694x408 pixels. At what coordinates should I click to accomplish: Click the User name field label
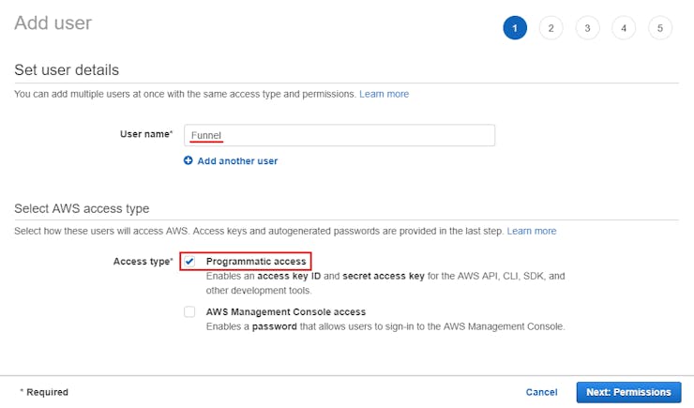(x=145, y=134)
